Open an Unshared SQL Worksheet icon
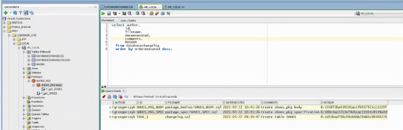403x130 pixels. click(152, 13)
